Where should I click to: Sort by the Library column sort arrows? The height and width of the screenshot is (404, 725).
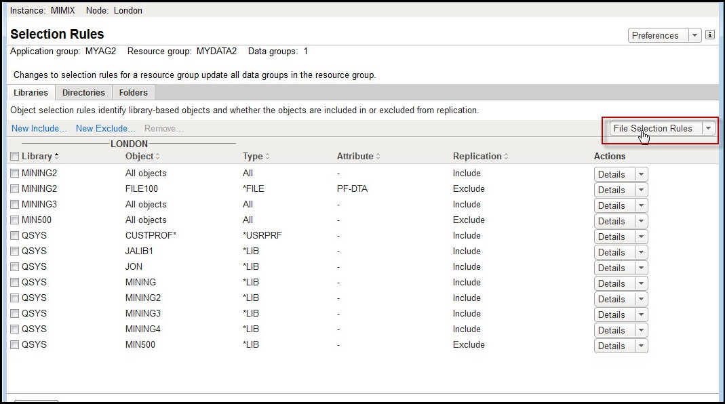click(56, 157)
